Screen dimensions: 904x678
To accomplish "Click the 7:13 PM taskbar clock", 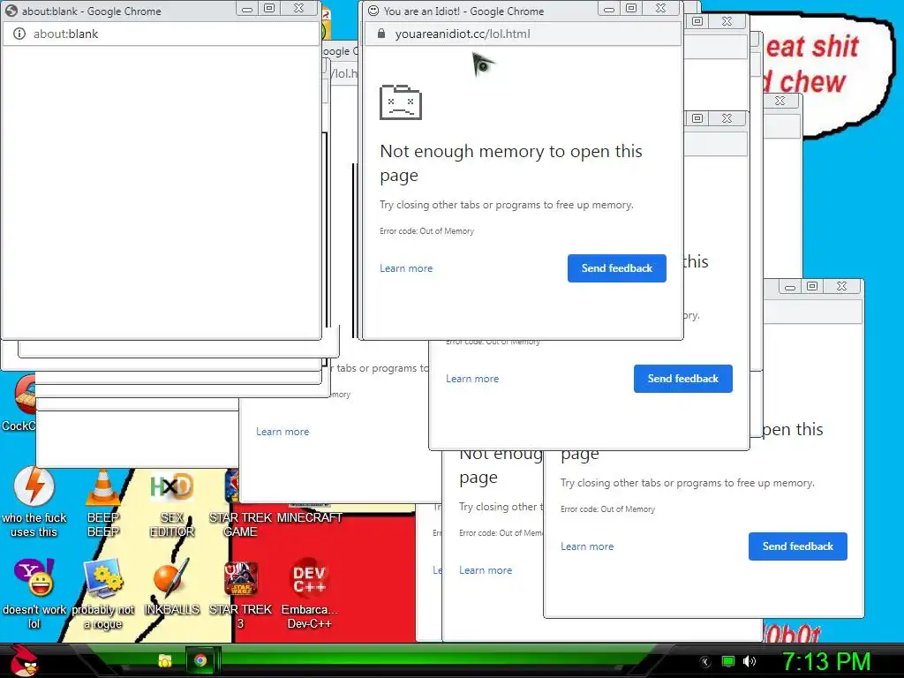I will click(826, 661).
